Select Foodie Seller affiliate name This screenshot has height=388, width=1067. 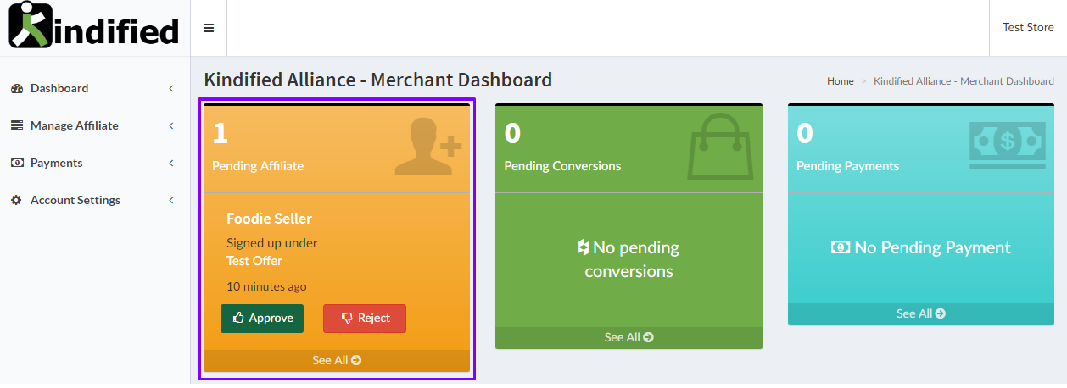[269, 219]
